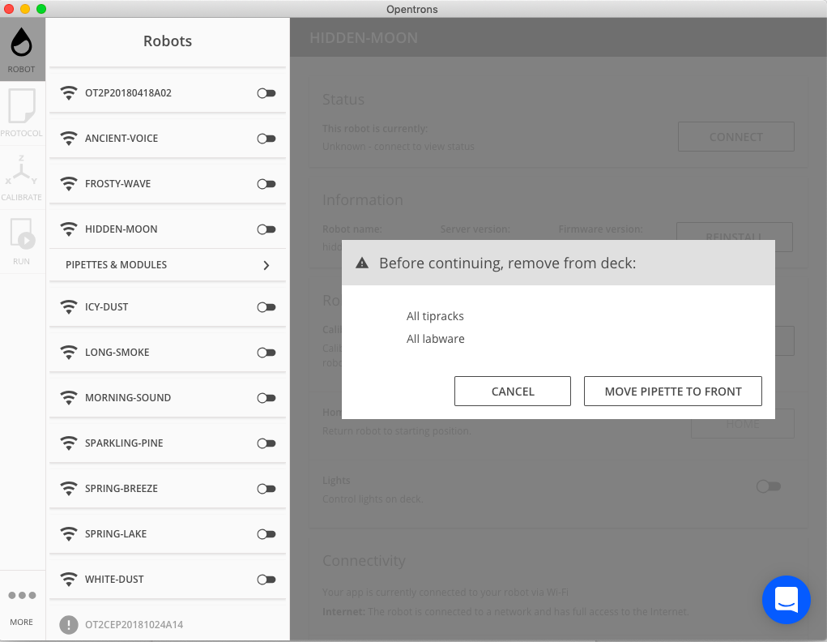Click the Wi-Fi icon beside HIDDEN-MOON
827x642 pixels.
(69, 229)
